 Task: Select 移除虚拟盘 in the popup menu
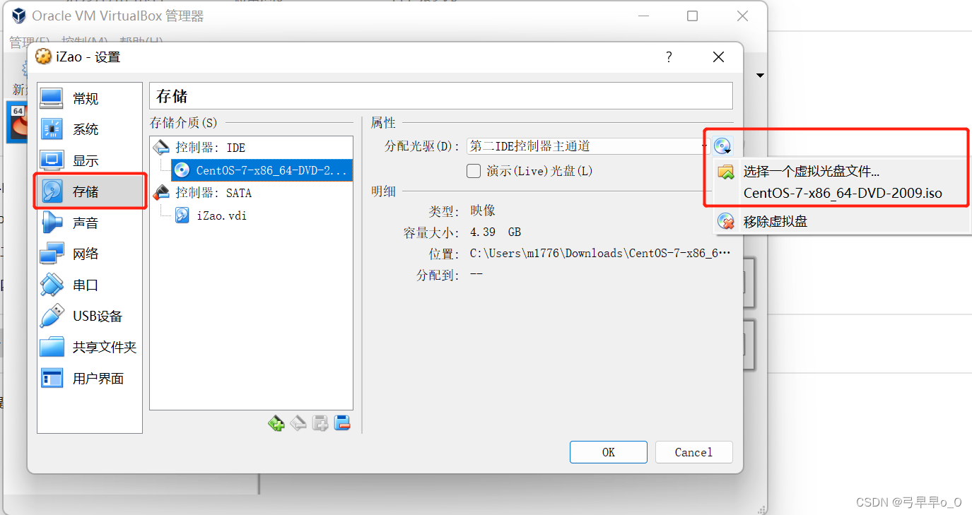[x=775, y=221]
